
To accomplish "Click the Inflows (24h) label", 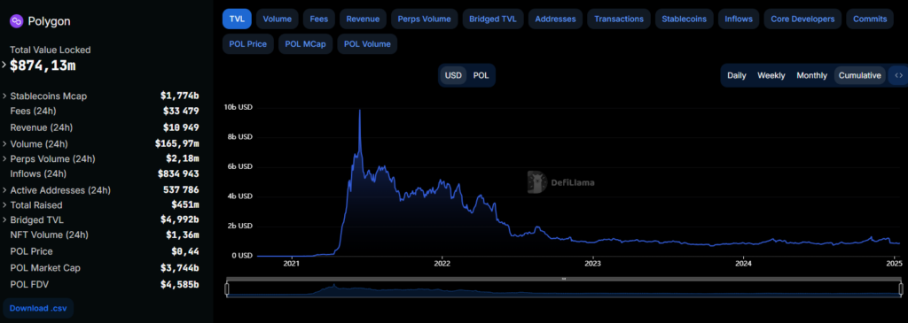I will [38, 174].
